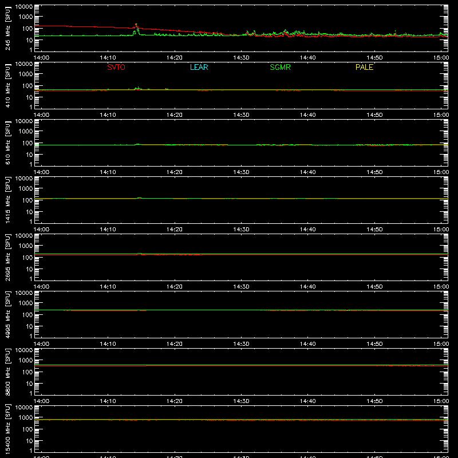
Task: Select the 1415 MHz [SFU] axis label
Action: (7, 200)
